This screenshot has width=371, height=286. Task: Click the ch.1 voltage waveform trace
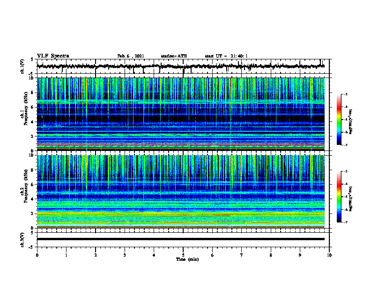[x=180, y=66]
